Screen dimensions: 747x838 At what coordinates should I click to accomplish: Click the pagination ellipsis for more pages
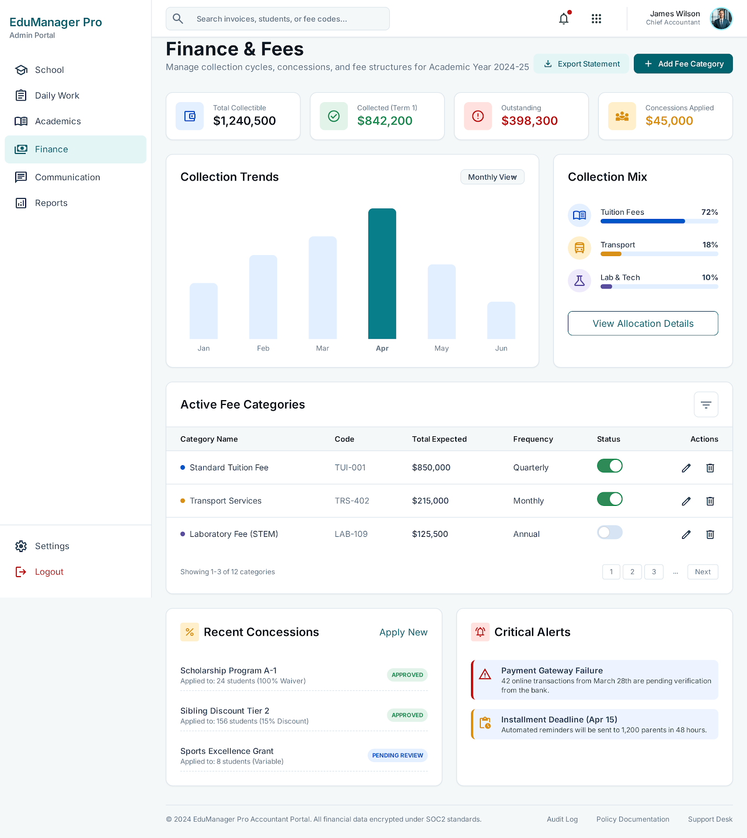click(676, 572)
